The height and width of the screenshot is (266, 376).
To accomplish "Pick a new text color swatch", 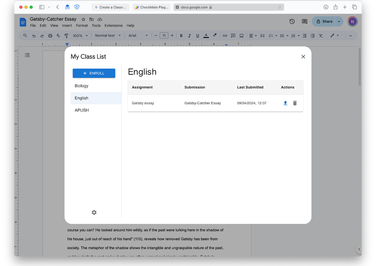I will [x=206, y=35].
